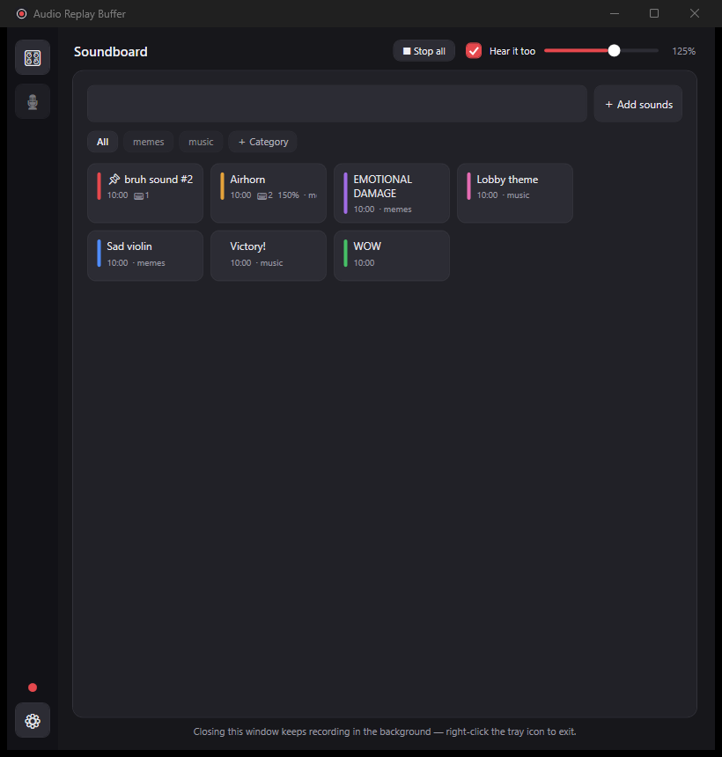Click the pink color bar on Lobby theme
Viewport: 722px width, 757px height.
468,187
